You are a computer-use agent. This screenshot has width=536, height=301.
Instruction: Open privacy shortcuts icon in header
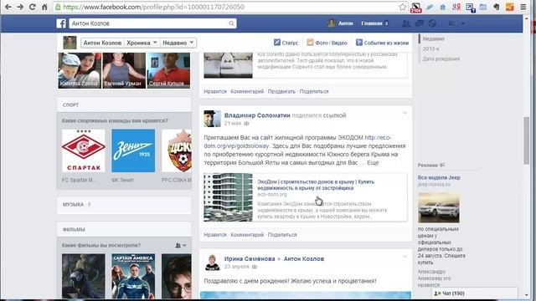451,23
